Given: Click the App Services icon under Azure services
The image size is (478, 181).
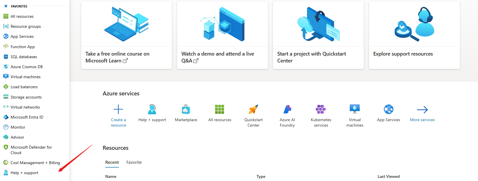Looking at the screenshot, I should tap(388, 109).
